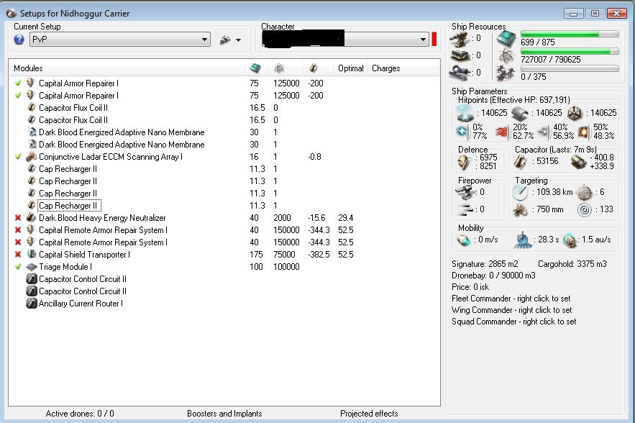Click the ship setup icon beside PvP
Screen dimensions: 635x423
pos(225,40)
